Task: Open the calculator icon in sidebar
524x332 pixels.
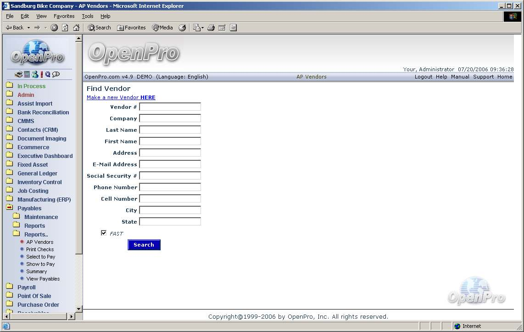Action: point(27,74)
